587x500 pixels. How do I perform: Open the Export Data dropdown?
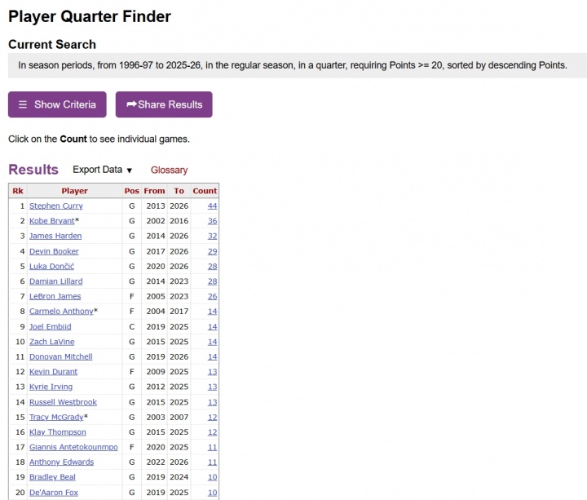[102, 170]
